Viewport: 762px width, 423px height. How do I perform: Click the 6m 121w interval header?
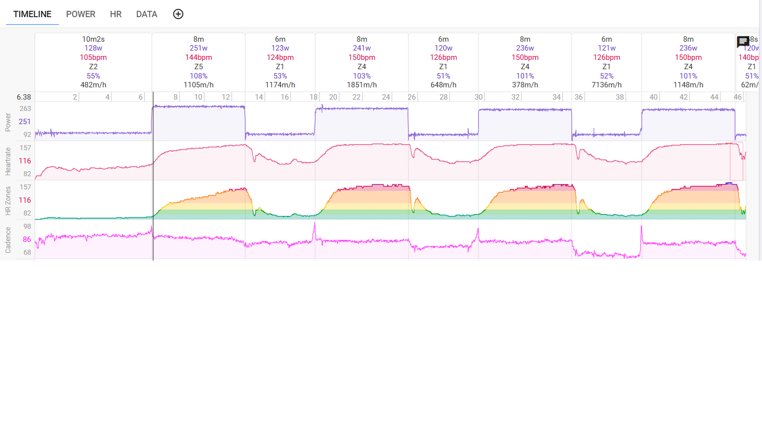click(606, 62)
